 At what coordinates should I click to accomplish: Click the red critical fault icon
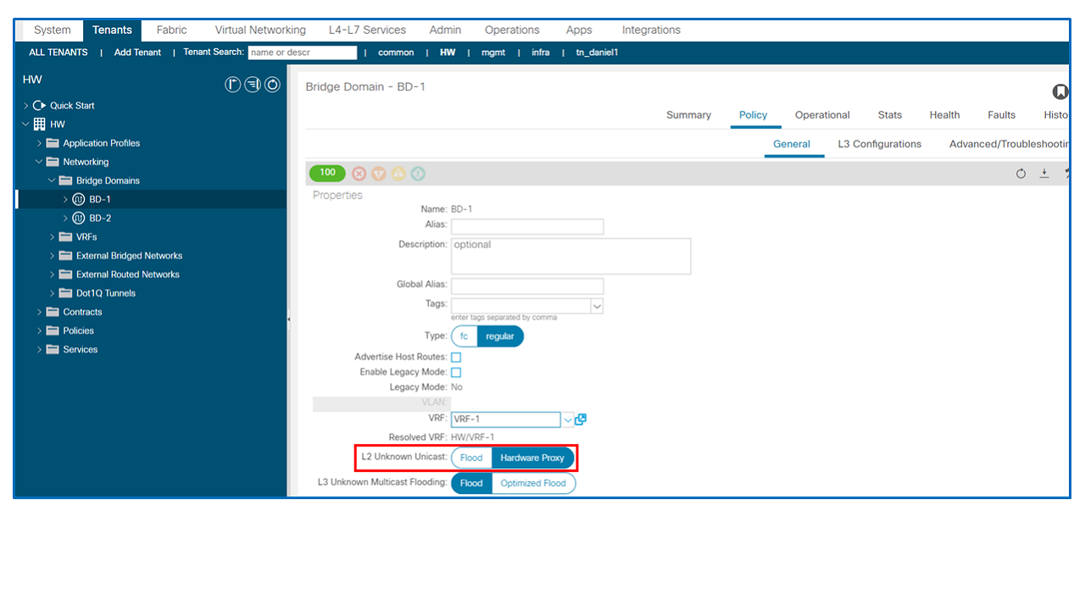359,174
